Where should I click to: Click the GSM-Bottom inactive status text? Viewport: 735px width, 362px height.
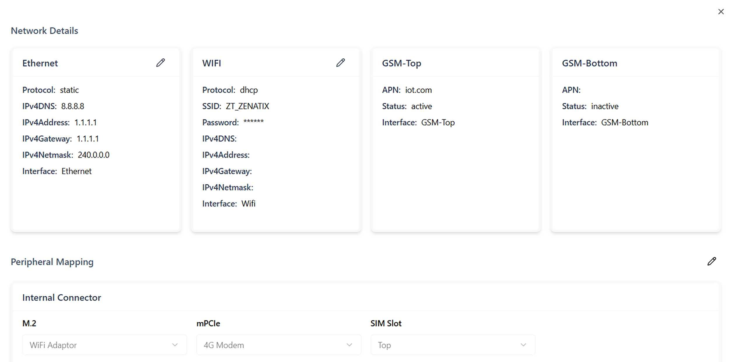(605, 106)
